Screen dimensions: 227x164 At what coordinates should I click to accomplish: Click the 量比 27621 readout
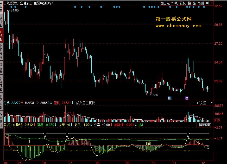click(64, 103)
